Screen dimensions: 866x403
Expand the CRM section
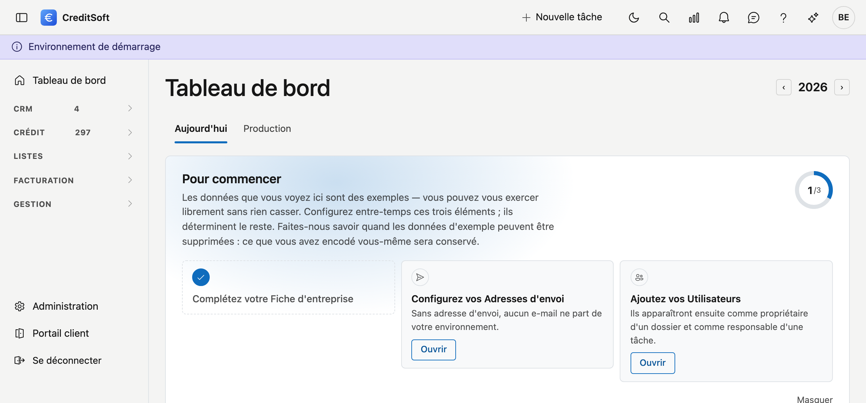pos(73,109)
